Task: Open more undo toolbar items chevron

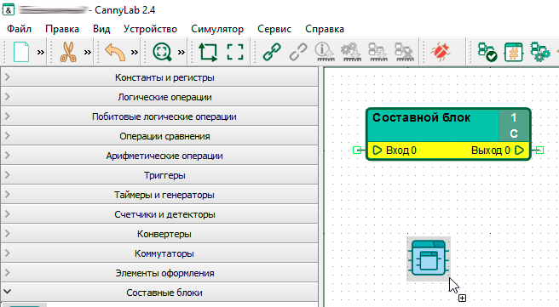Action: coord(135,52)
